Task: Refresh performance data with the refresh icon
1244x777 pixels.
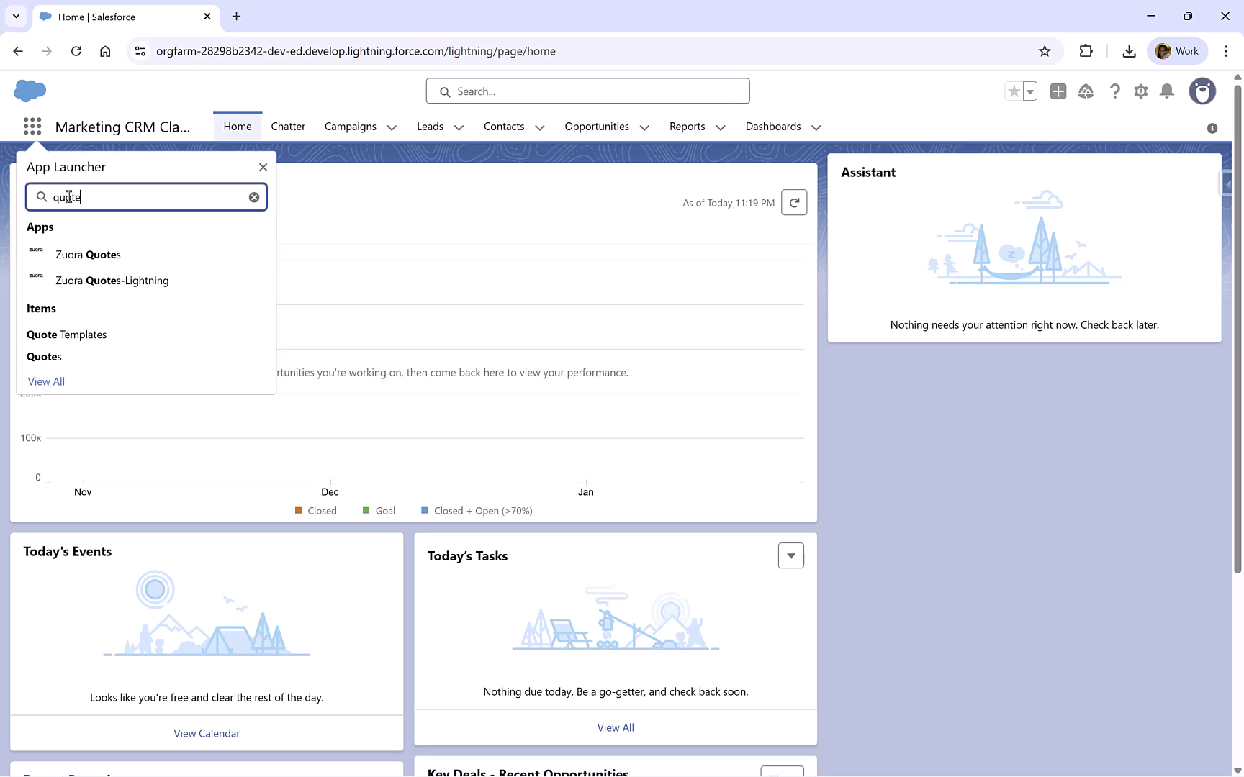Action: (x=794, y=202)
